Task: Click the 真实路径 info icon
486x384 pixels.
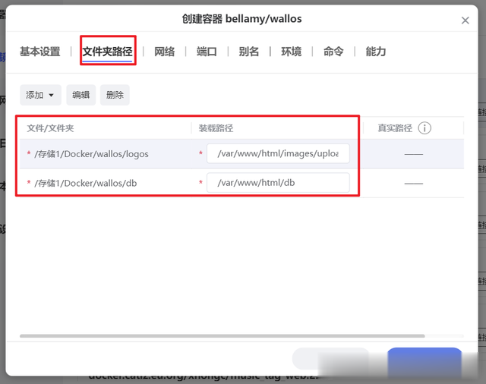Action: tap(424, 128)
